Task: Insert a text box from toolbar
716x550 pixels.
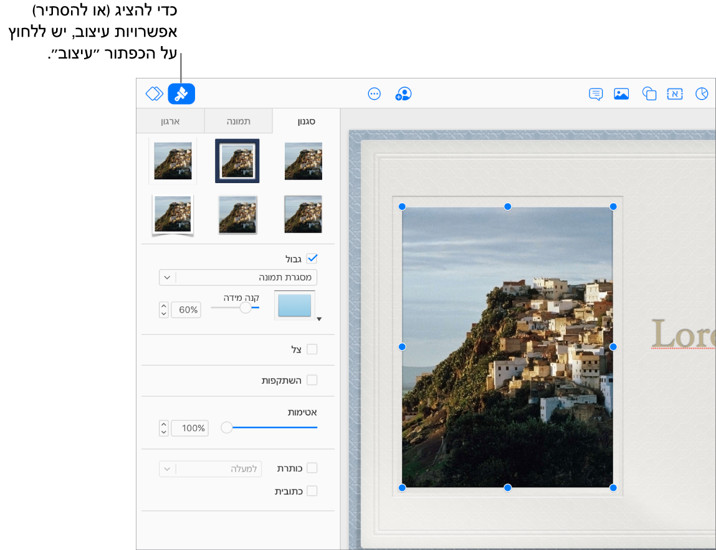Action: click(x=675, y=94)
